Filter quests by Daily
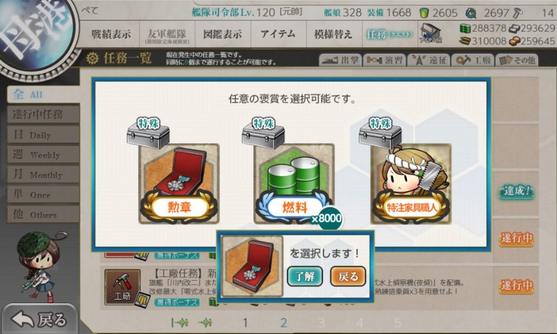Viewport: 557px width, 334px height. (44, 134)
